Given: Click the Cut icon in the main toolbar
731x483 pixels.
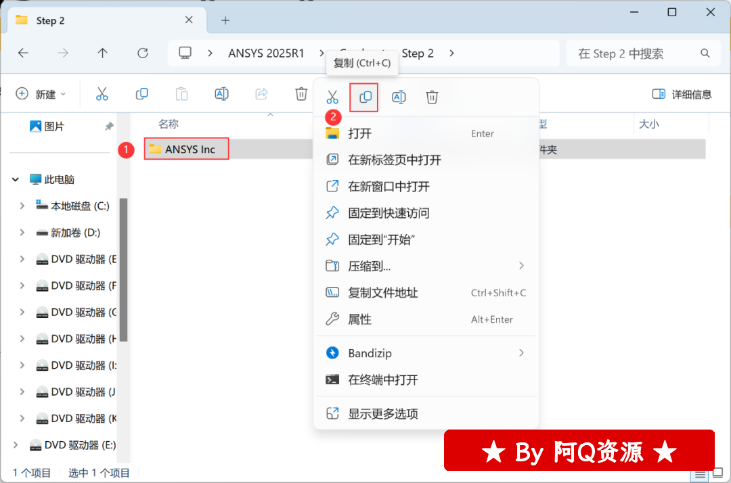Looking at the screenshot, I should (x=102, y=94).
